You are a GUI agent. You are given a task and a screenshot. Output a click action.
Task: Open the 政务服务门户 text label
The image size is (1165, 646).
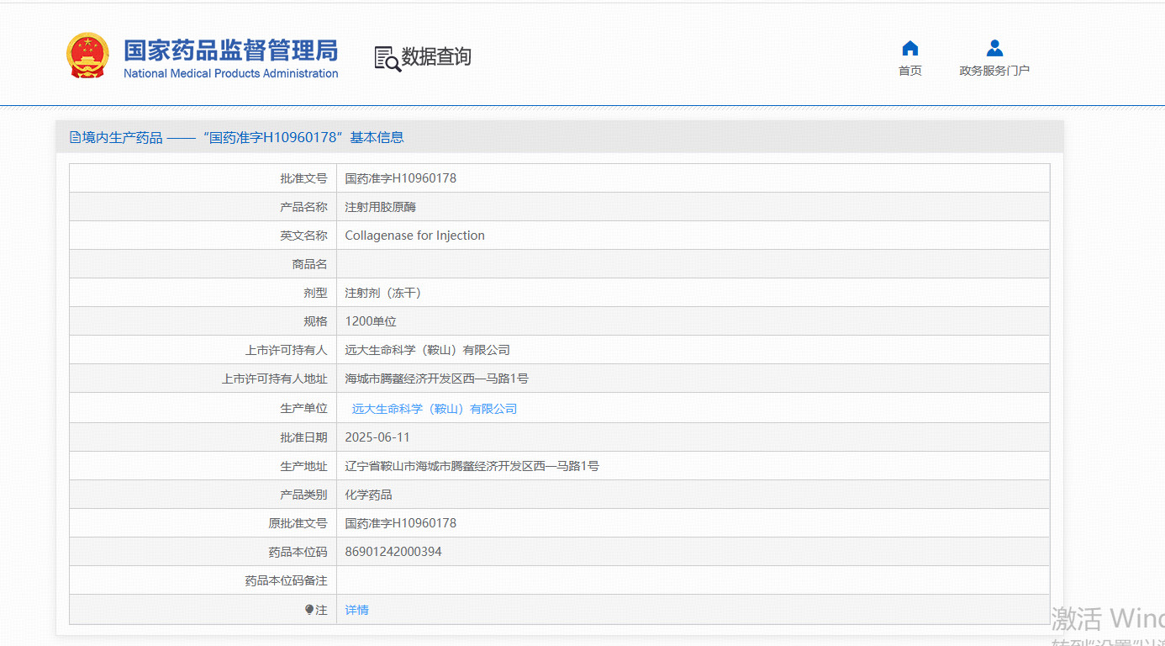[x=994, y=71]
